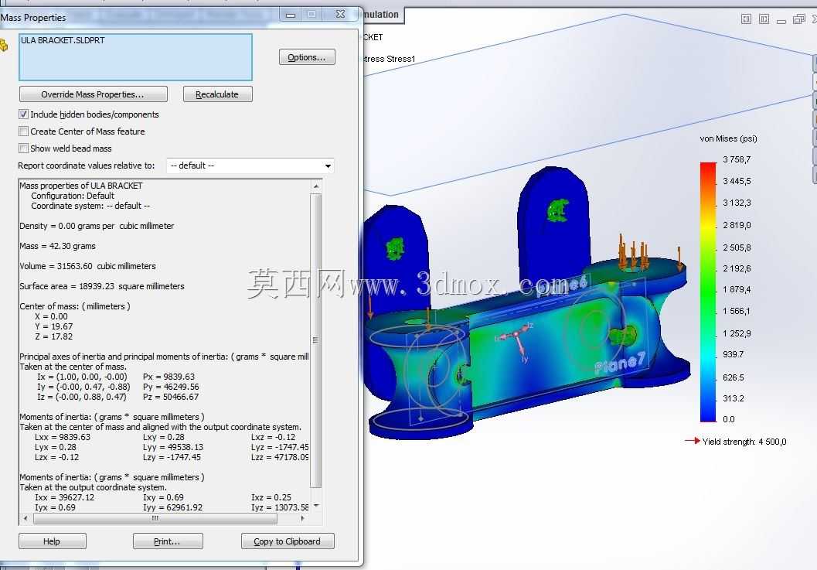Enable Create Center of Mass feature
Viewport: 817px width, 570px height.
pyautogui.click(x=23, y=131)
